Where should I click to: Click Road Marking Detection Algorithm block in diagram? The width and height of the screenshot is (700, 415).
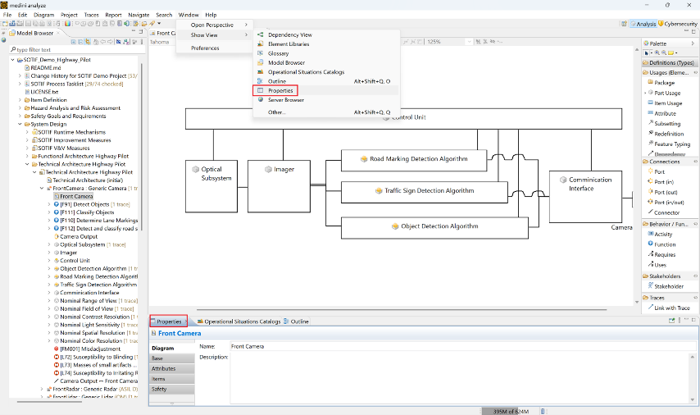tap(414, 160)
